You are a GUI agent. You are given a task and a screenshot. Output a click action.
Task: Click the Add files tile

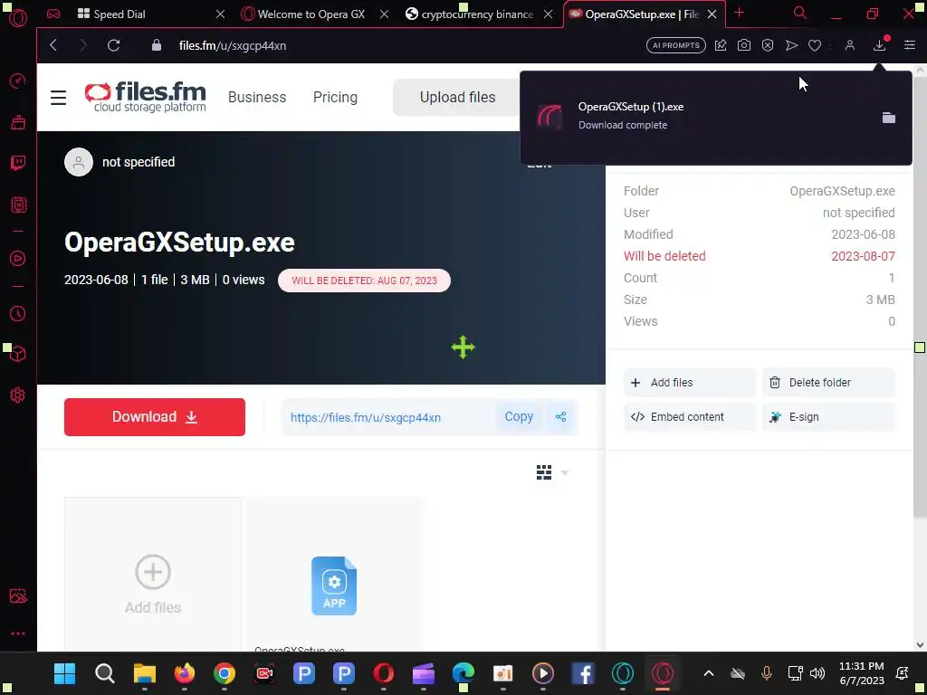pyautogui.click(x=152, y=575)
